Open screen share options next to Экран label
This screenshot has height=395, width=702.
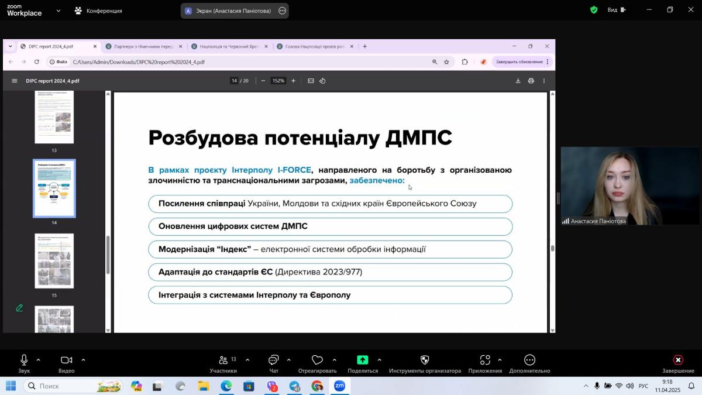coord(283,11)
